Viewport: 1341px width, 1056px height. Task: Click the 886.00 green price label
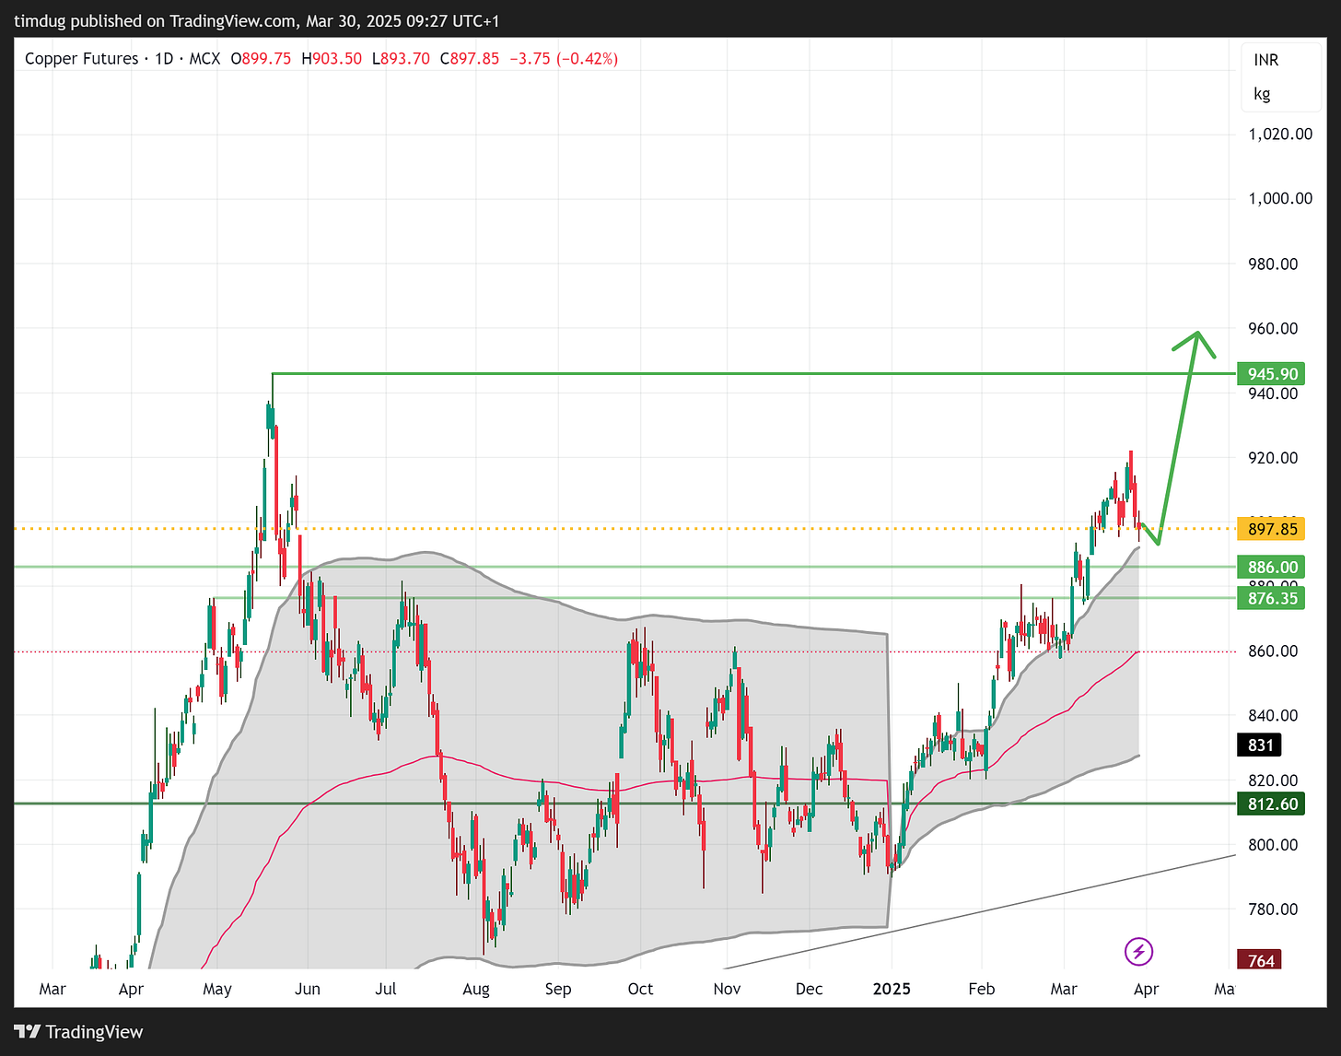click(x=1273, y=568)
